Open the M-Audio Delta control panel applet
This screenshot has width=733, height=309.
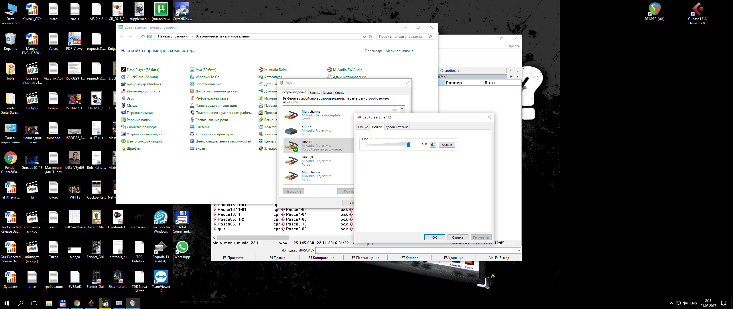click(x=275, y=70)
